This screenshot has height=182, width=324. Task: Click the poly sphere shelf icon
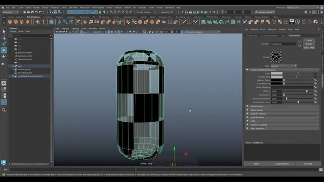pos(10,22)
